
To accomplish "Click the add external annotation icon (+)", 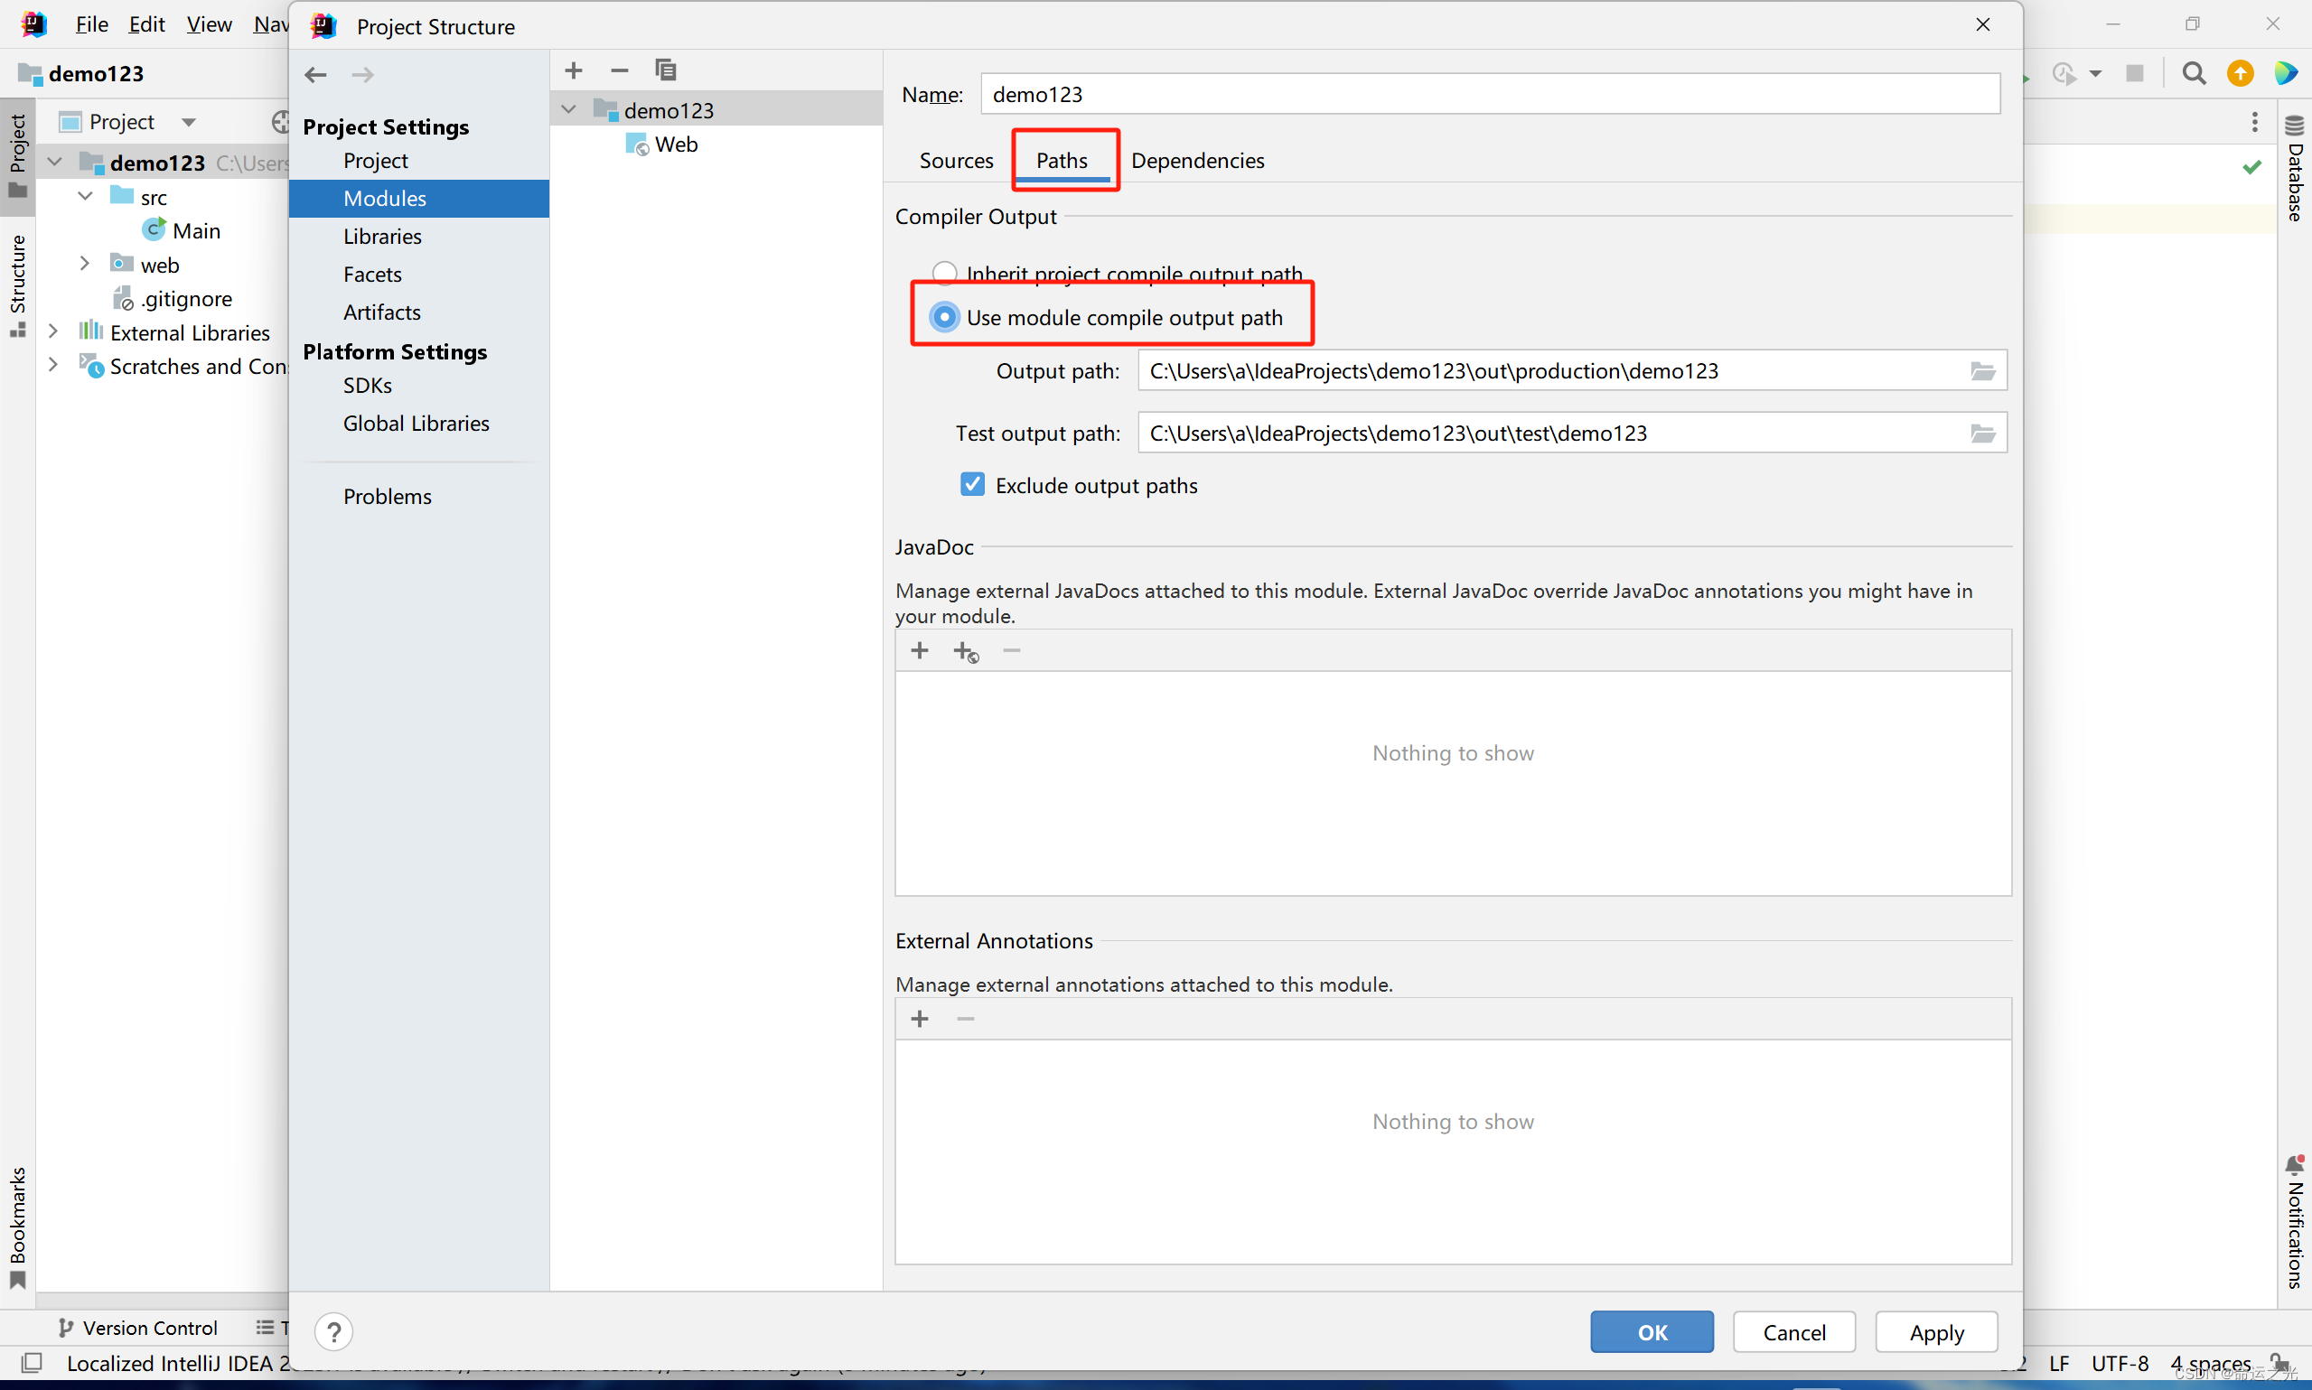I will (918, 1019).
